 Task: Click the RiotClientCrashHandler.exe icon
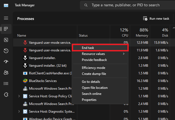[25, 73]
